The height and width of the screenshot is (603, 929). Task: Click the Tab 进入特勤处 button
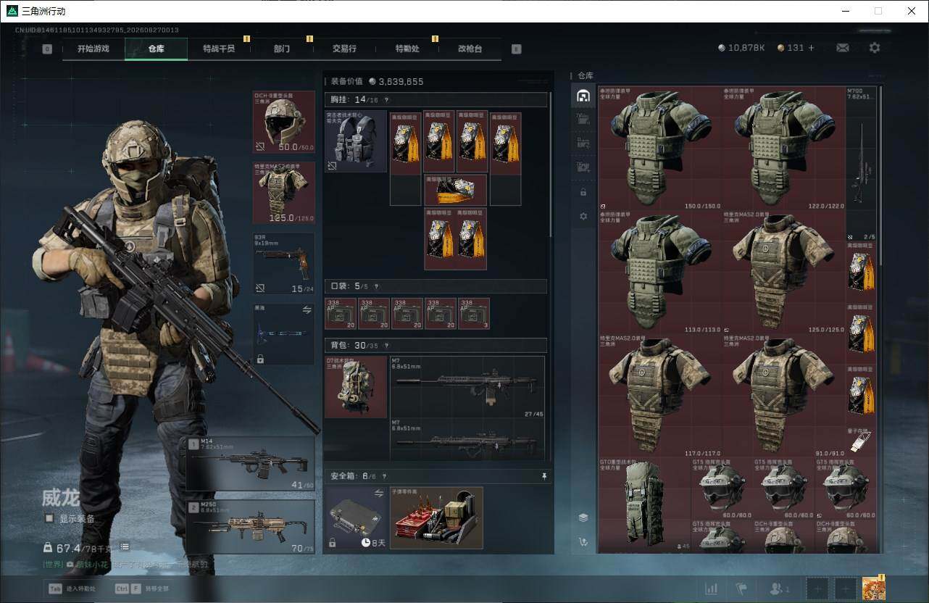click(x=72, y=589)
